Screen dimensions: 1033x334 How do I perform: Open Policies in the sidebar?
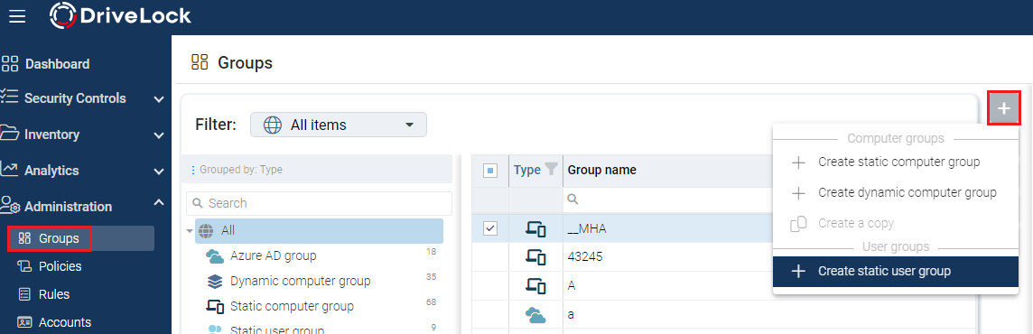click(x=60, y=266)
